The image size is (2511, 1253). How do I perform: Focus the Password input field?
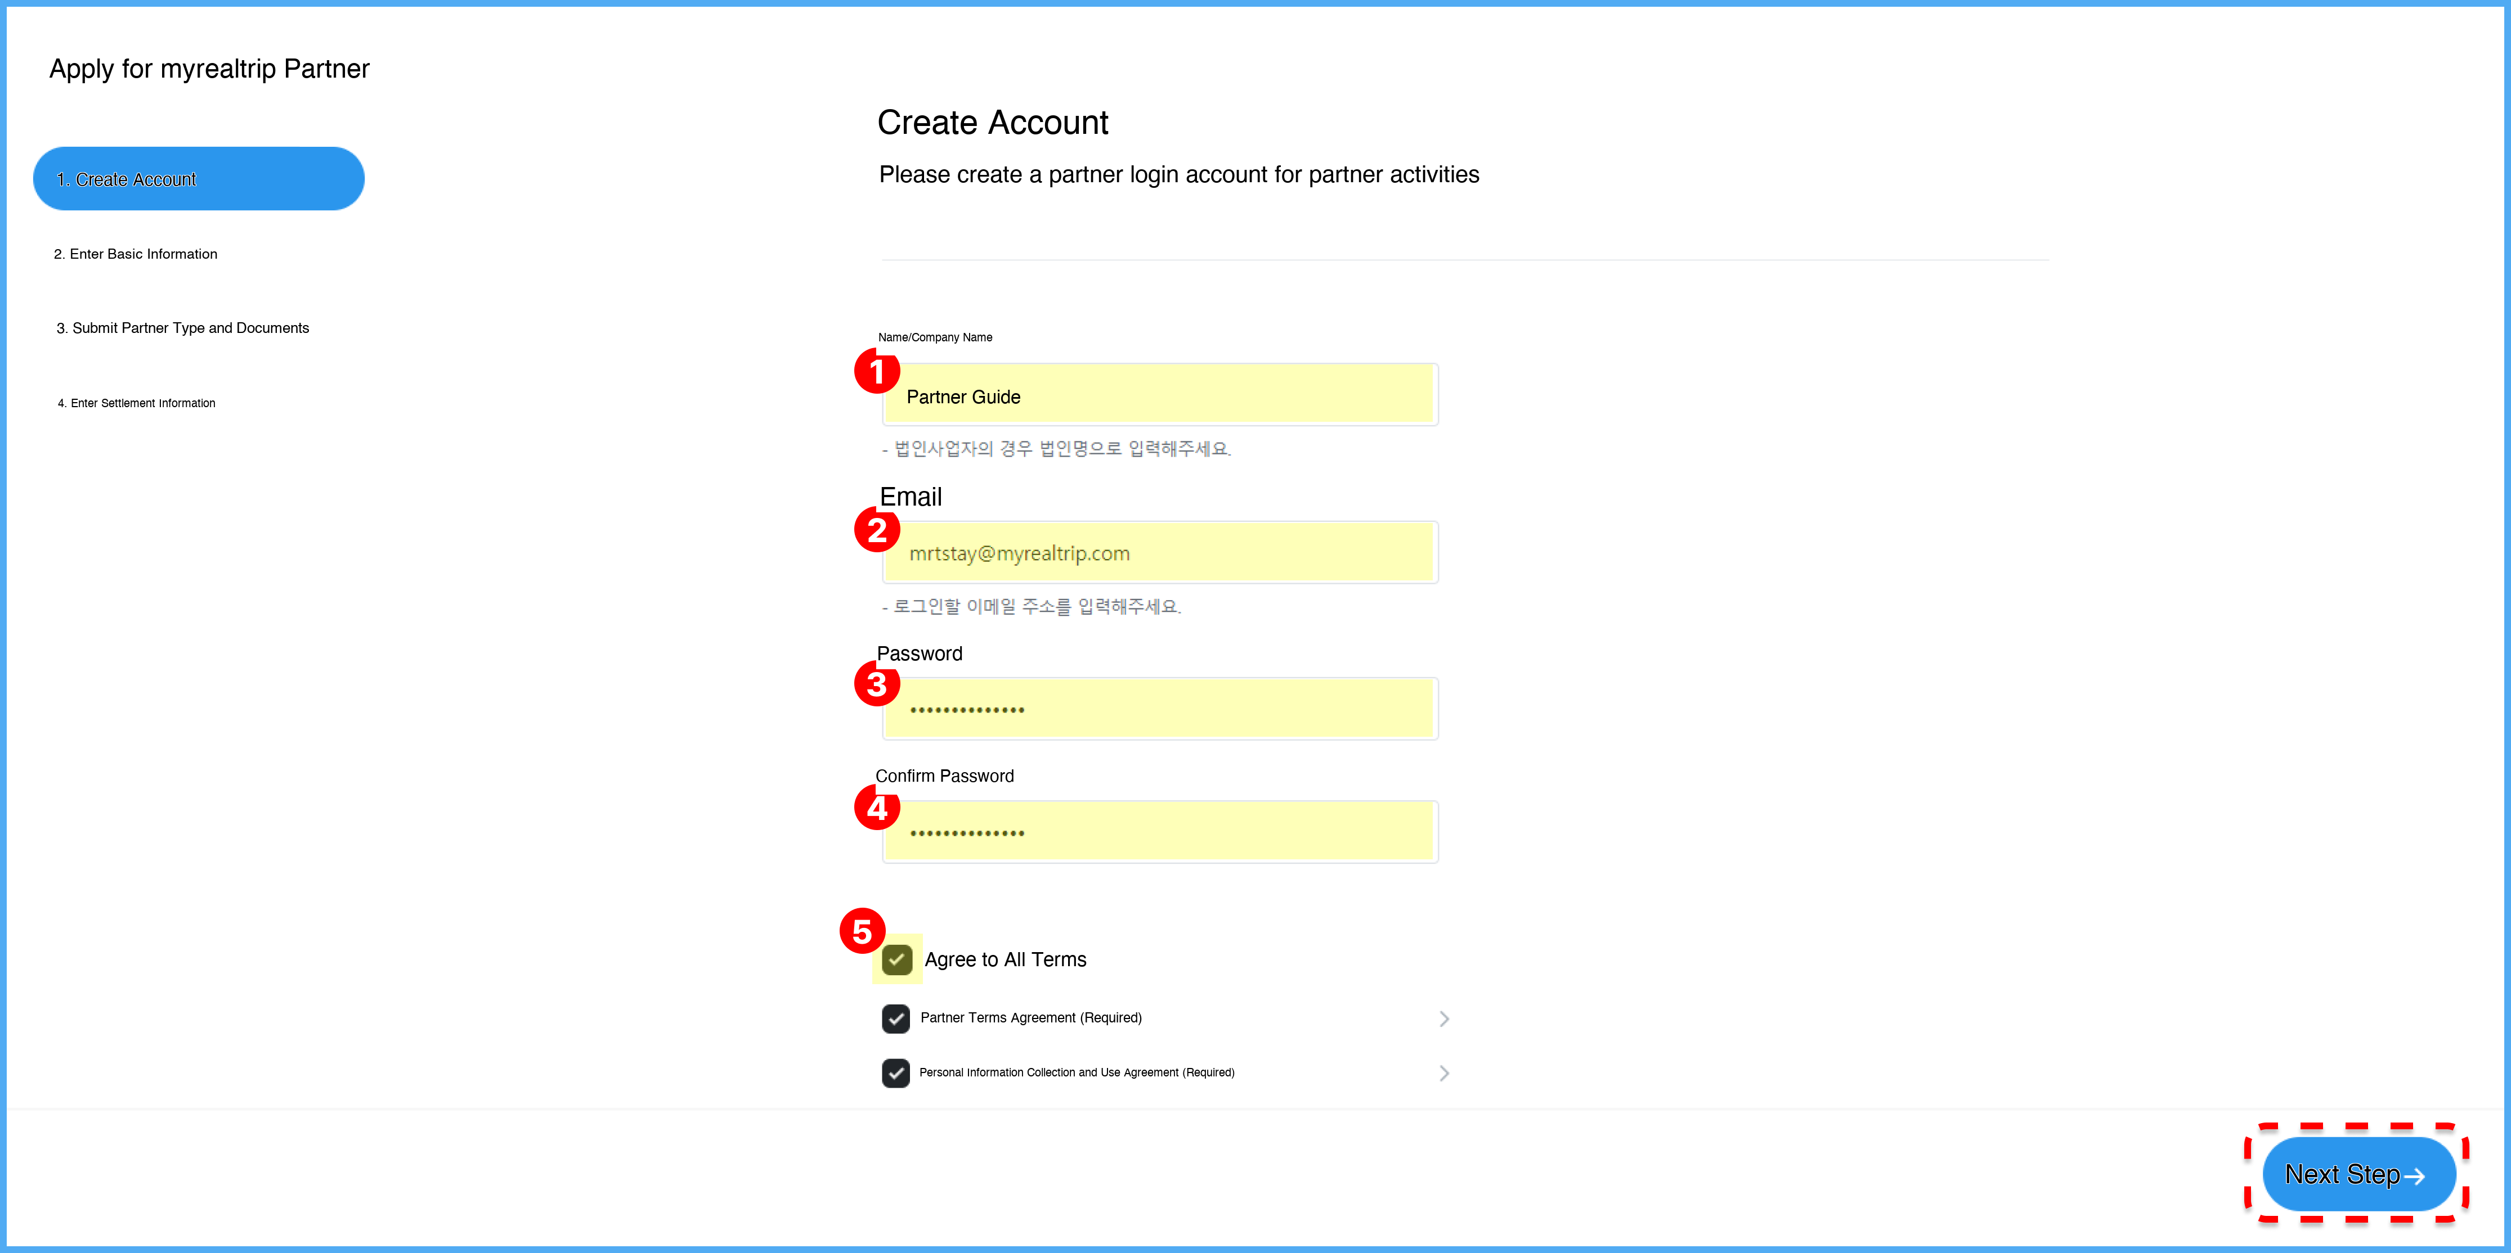(1160, 709)
